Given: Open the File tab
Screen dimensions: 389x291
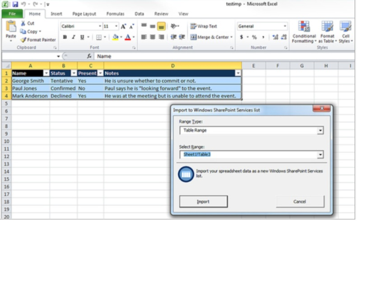Looking at the screenshot, I should pos(12,14).
